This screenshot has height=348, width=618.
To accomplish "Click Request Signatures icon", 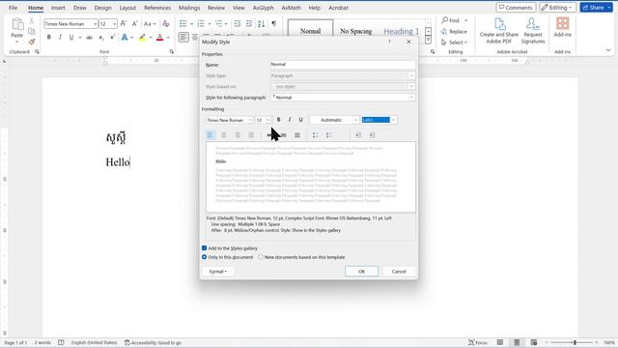I will tap(533, 31).
